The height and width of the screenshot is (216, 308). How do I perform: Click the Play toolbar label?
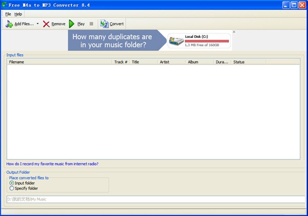tap(81, 24)
